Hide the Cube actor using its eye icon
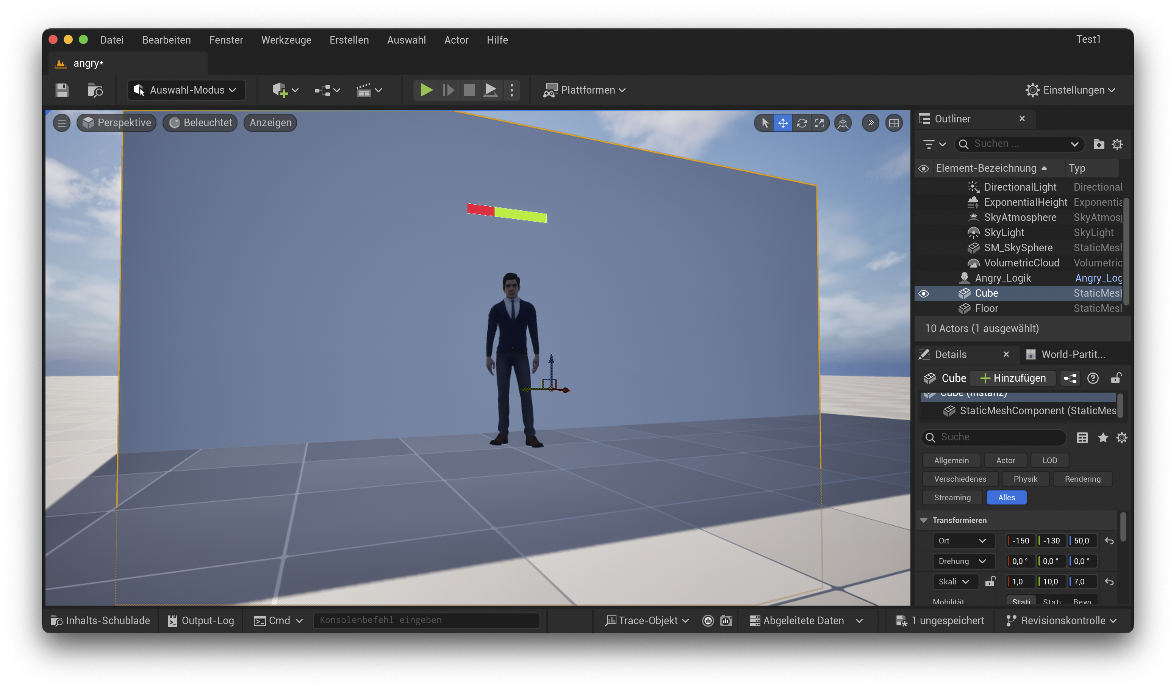The height and width of the screenshot is (689, 1176). pos(924,294)
